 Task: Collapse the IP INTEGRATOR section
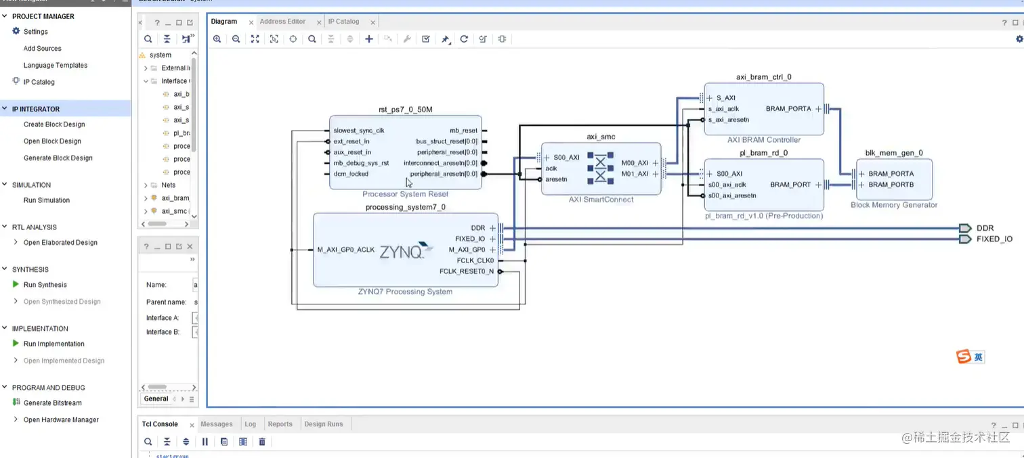click(5, 109)
